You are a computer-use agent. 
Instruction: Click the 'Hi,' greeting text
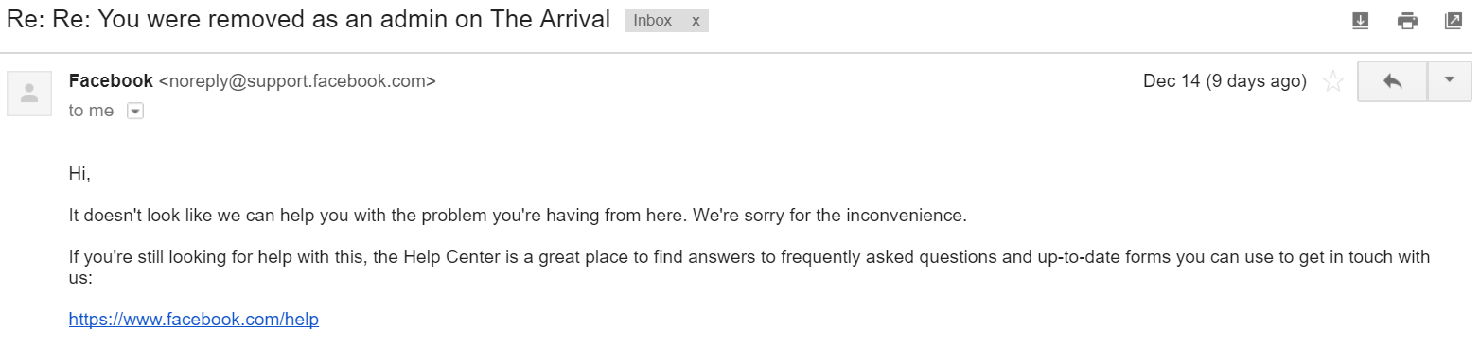pos(79,174)
